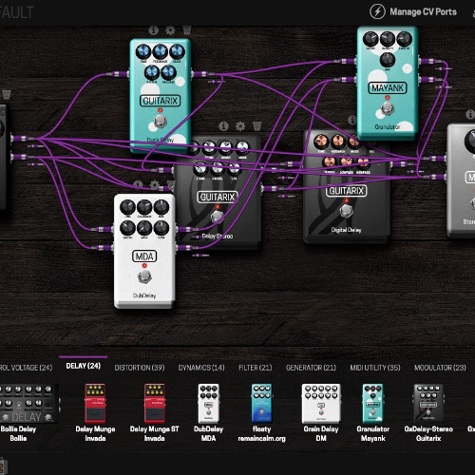Click the GUITARIX label on Duck Delay
Viewport: 475px width, 475px height.
click(160, 101)
